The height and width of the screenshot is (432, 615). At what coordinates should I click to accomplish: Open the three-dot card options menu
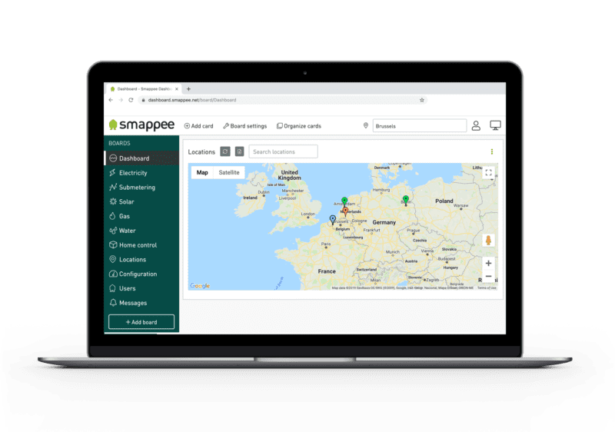click(492, 151)
